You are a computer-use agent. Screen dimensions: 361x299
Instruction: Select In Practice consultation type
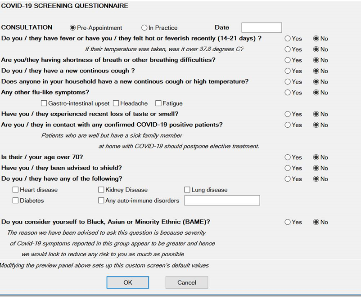pyautogui.click(x=144, y=27)
